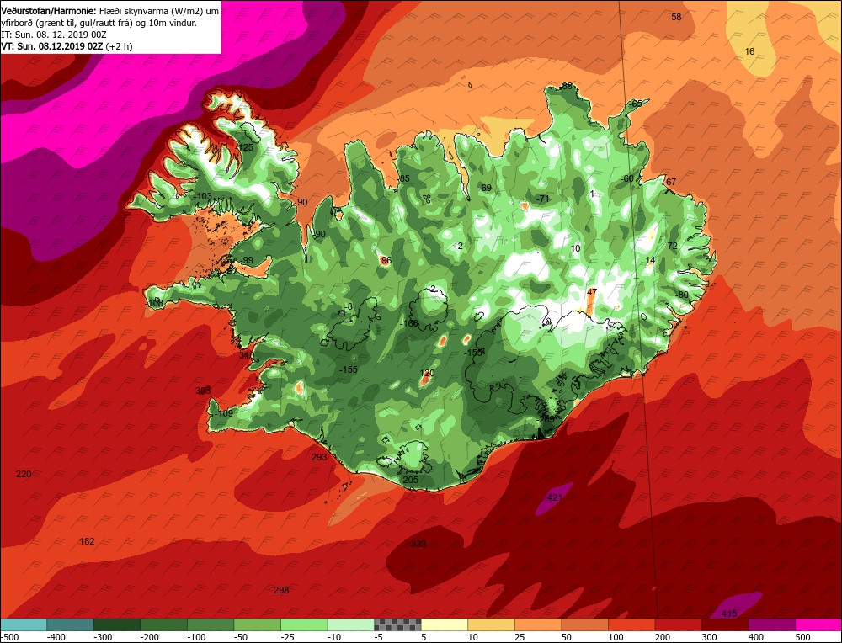Click the value 16 in the yellow area
Screen dimensions: 842x643
[749, 51]
